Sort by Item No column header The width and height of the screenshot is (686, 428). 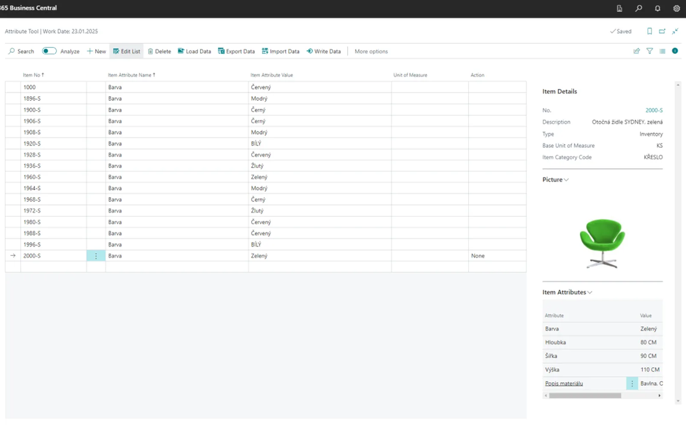33,75
